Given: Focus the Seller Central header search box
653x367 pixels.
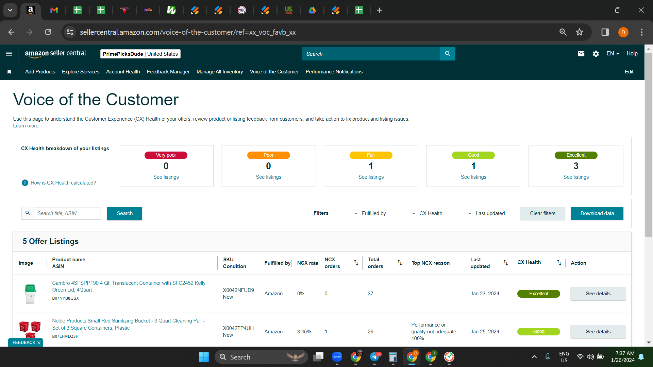Looking at the screenshot, I should click(371, 54).
